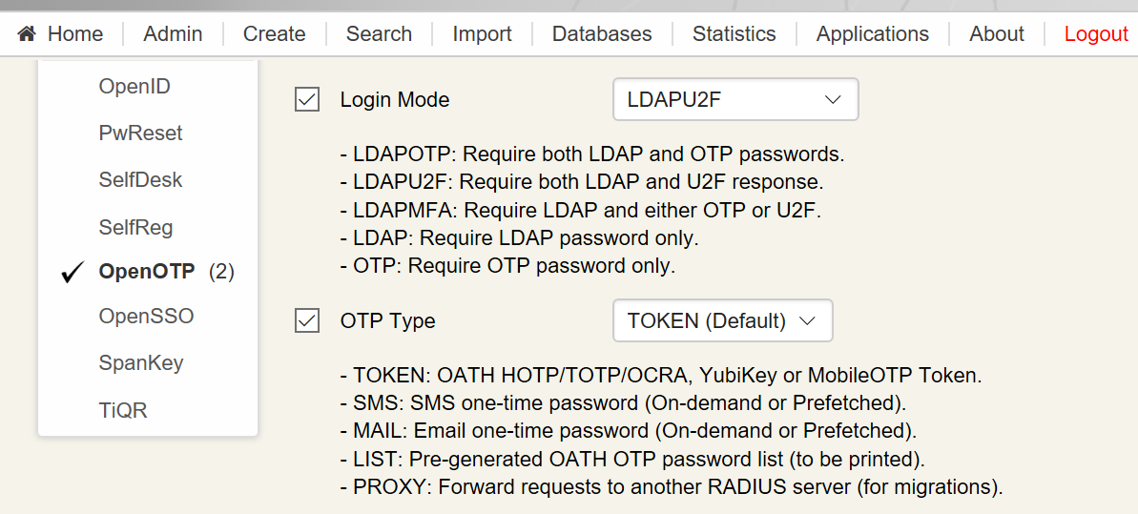Open the Create menu
Image resolution: width=1138 pixels, height=514 pixels.
pyautogui.click(x=275, y=34)
